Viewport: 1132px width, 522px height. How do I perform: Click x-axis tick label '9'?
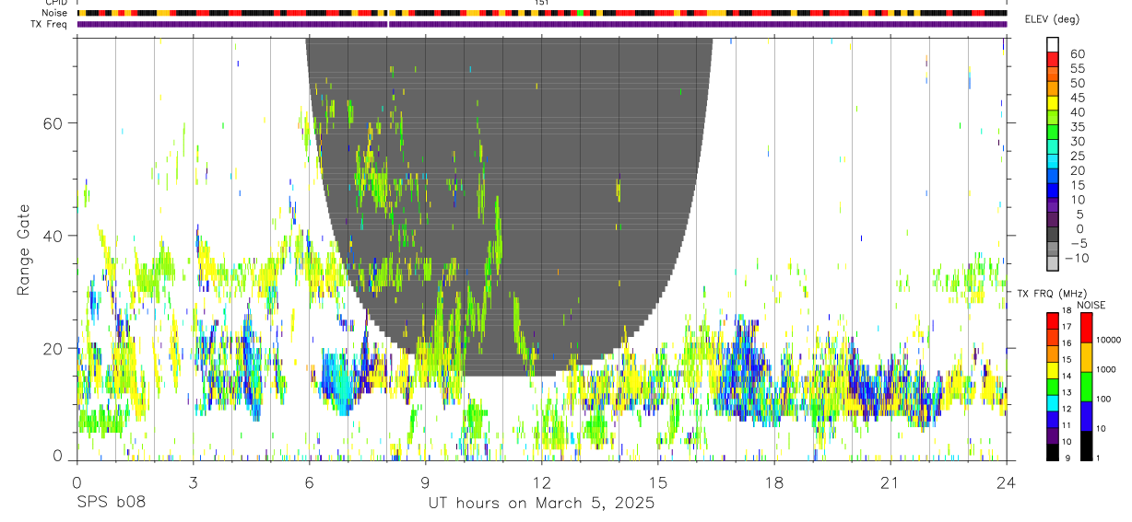[x=425, y=482]
